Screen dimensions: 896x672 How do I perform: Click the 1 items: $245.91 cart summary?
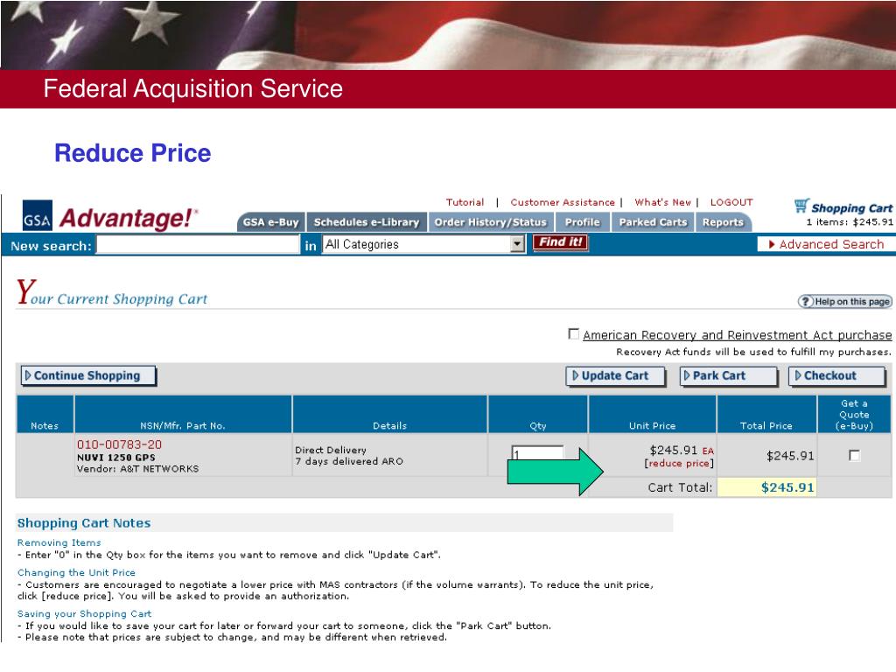[x=849, y=222]
